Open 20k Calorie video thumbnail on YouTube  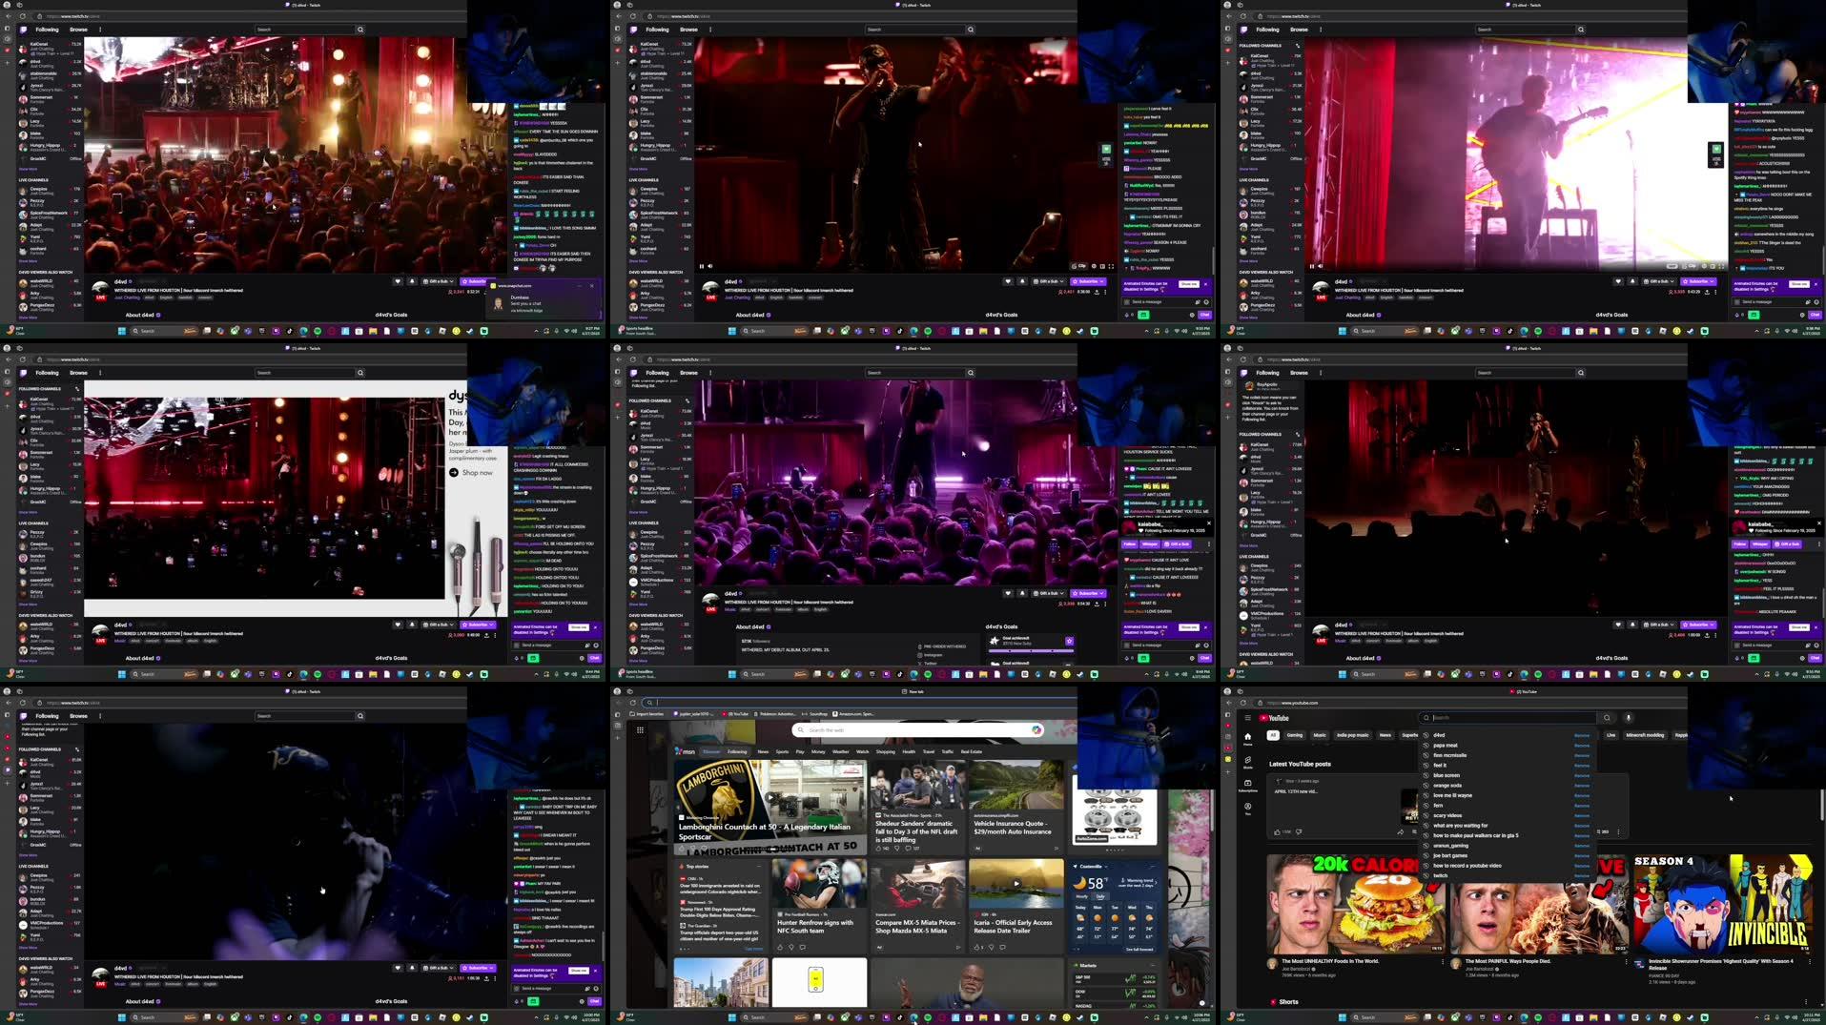point(1355,903)
